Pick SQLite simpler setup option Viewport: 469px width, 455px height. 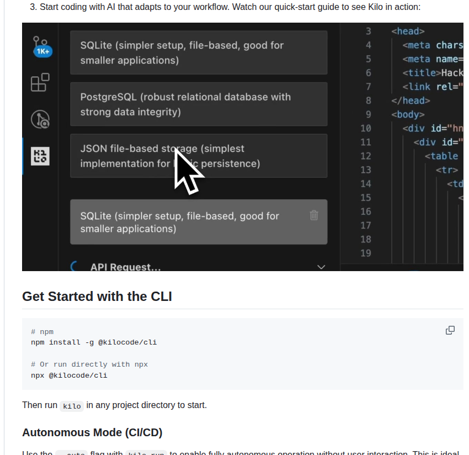(x=199, y=52)
